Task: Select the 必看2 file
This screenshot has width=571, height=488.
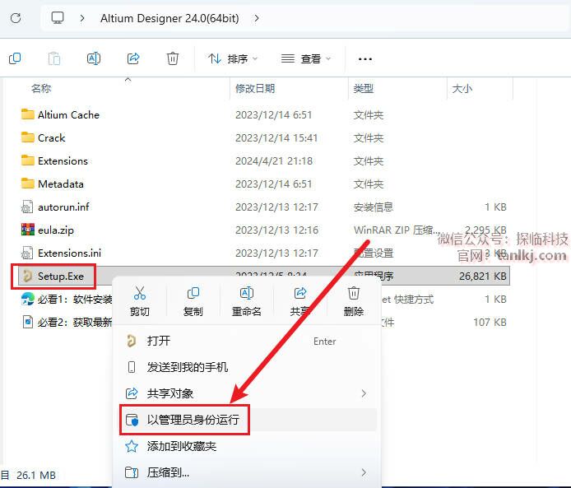Action: (x=75, y=323)
